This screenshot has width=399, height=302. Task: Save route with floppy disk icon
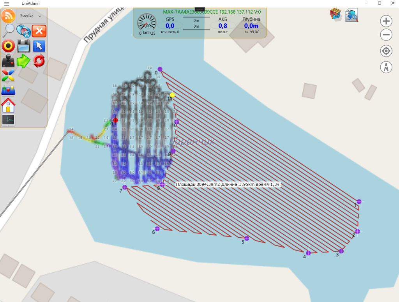click(24, 46)
